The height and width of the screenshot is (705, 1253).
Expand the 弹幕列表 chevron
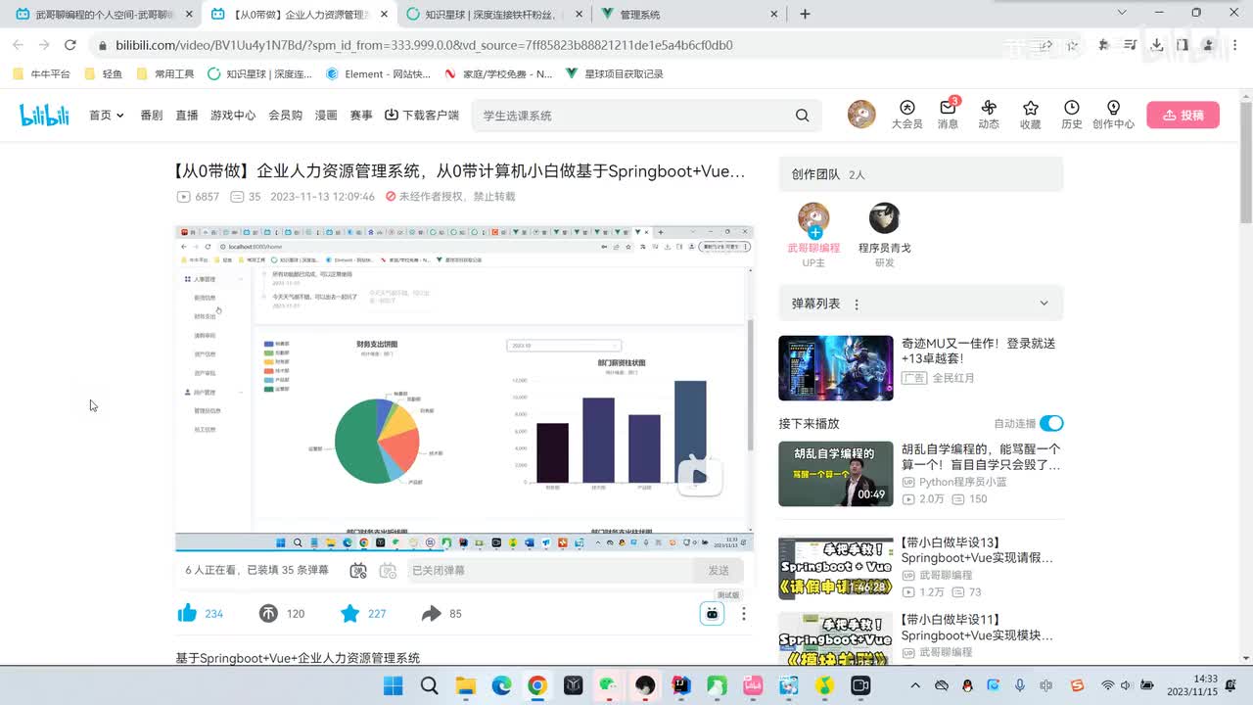point(1044,304)
